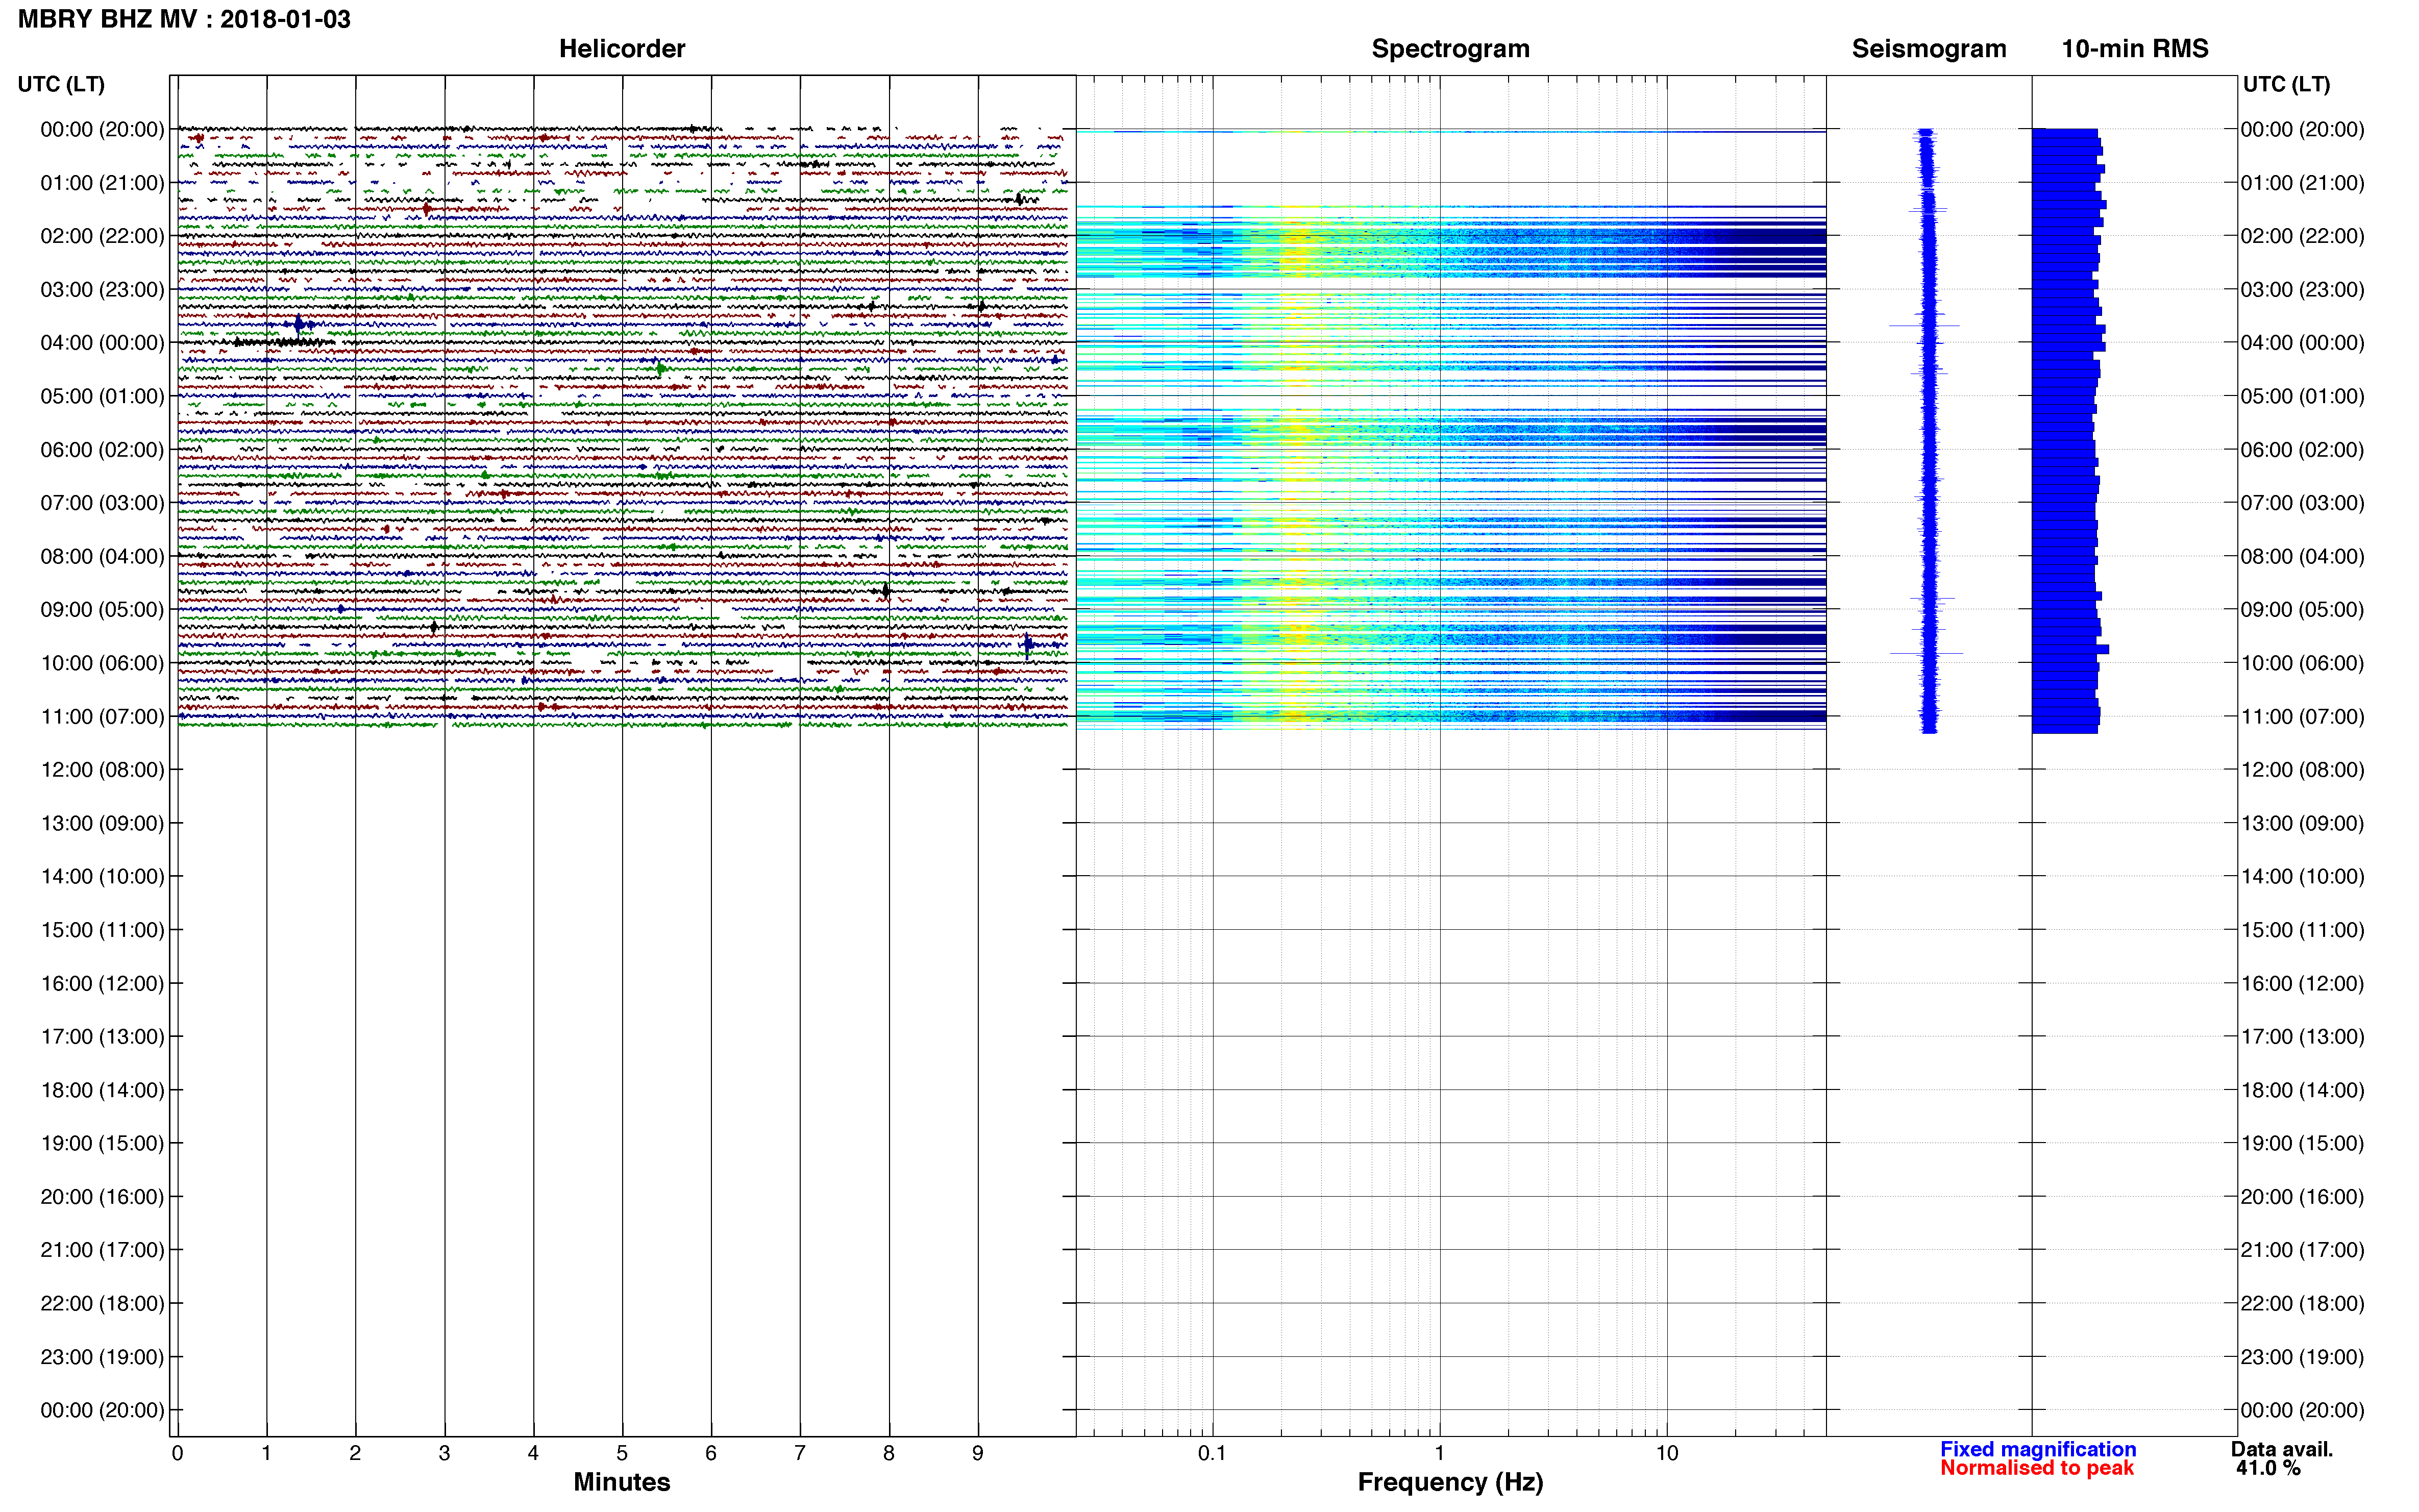Click minute tick "3" under the helicorder
The width and height of the screenshot is (2419, 1512).
444,1453
